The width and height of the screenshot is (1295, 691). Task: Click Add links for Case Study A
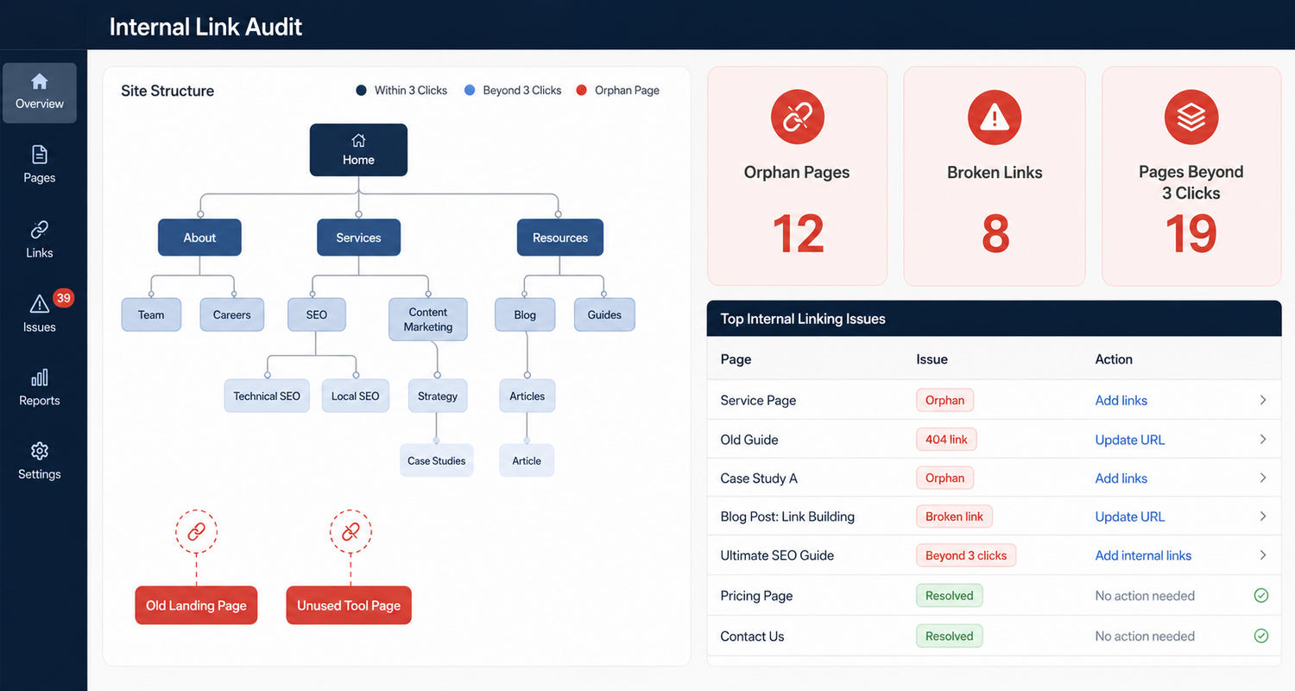point(1121,478)
